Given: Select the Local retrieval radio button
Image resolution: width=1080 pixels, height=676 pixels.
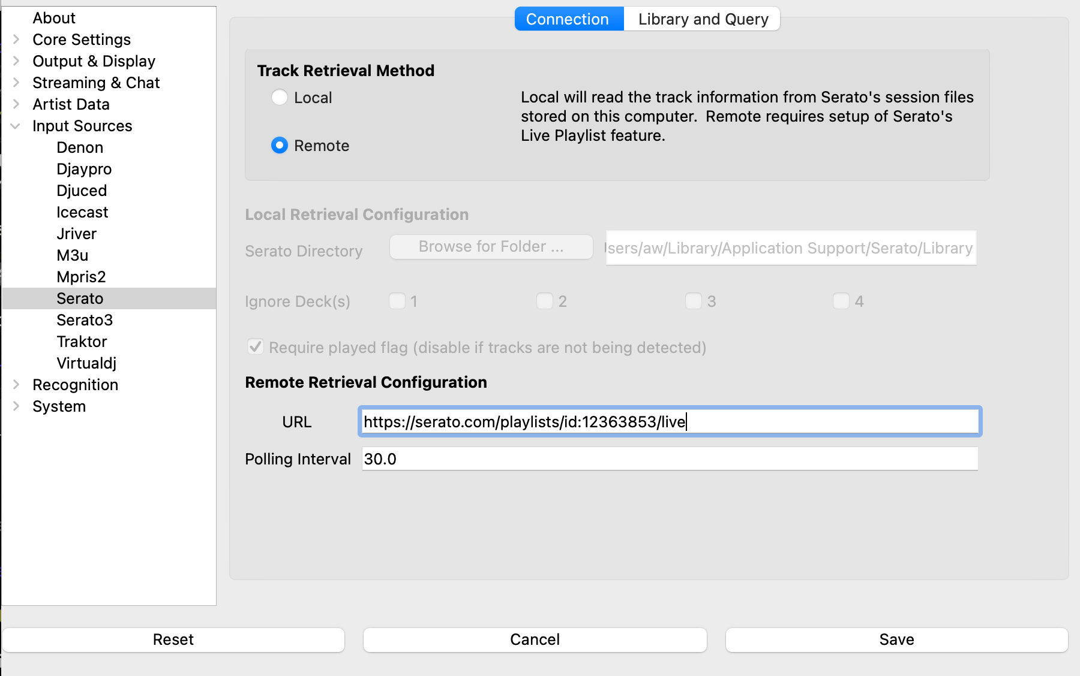Looking at the screenshot, I should click(x=280, y=97).
